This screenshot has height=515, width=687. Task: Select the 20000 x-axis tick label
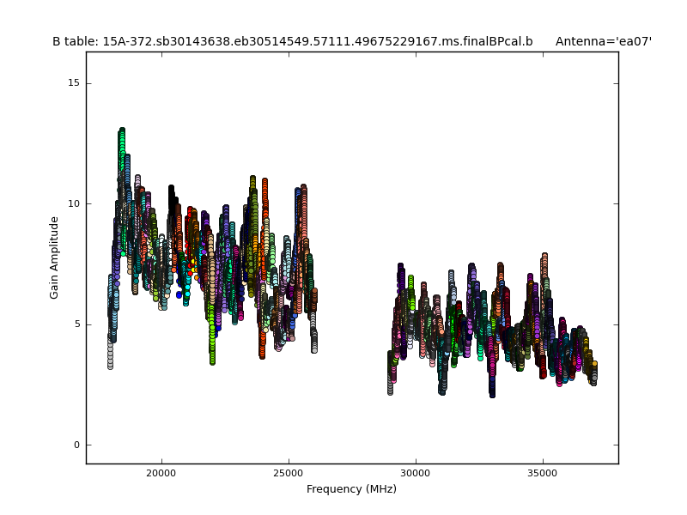click(161, 473)
